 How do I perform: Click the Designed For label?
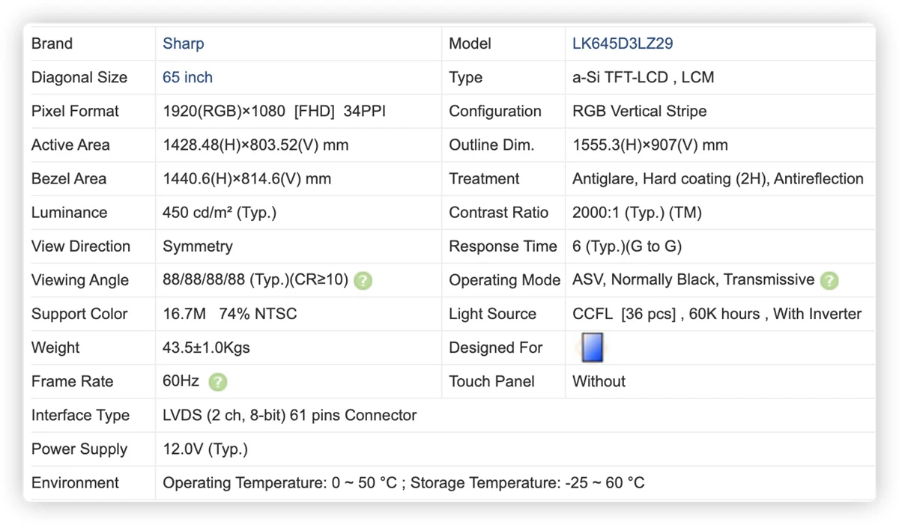[x=495, y=348]
